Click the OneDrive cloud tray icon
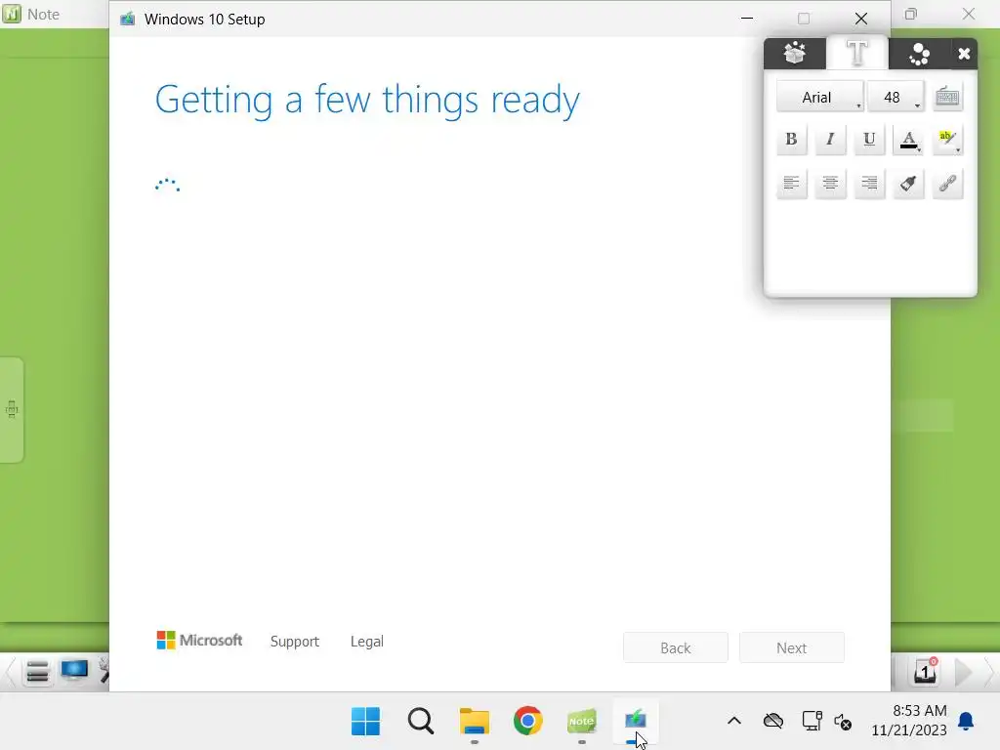 773,722
